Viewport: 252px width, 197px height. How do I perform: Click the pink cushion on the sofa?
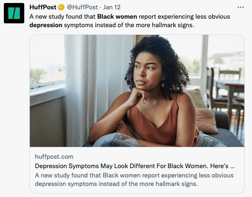click(x=206, y=121)
